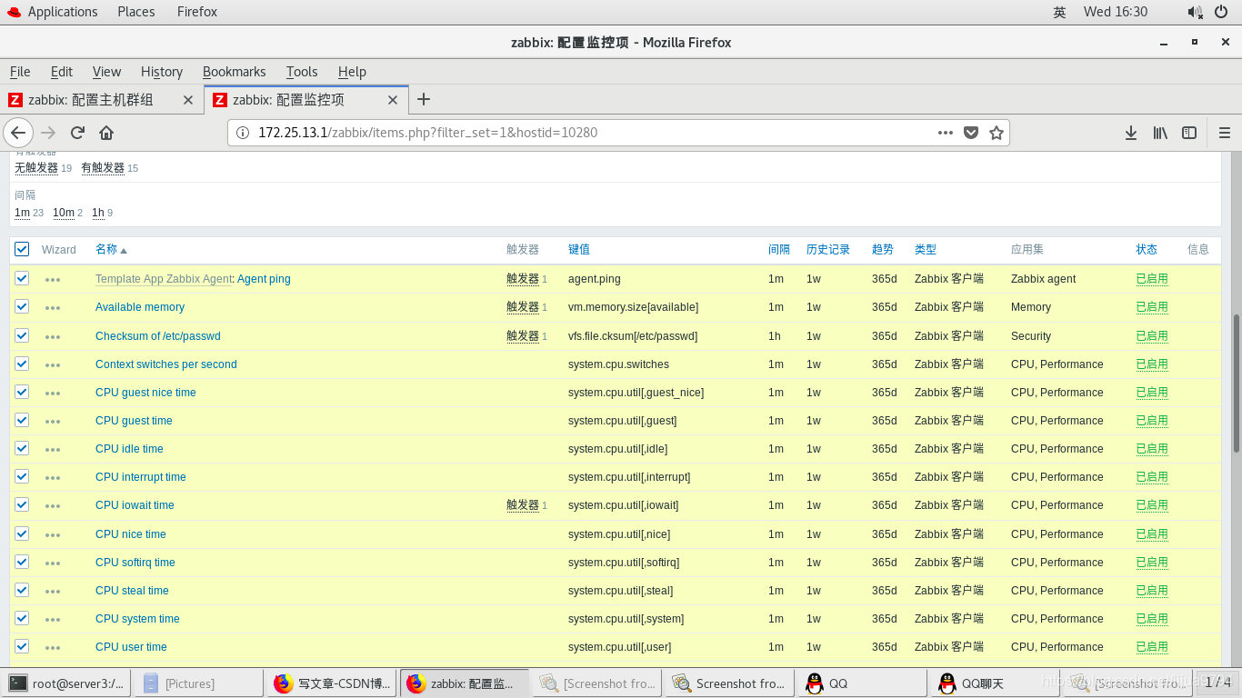This screenshot has height=698, width=1242.
Task: Open wizard dots for the Available memory row
Action: pyautogui.click(x=53, y=308)
